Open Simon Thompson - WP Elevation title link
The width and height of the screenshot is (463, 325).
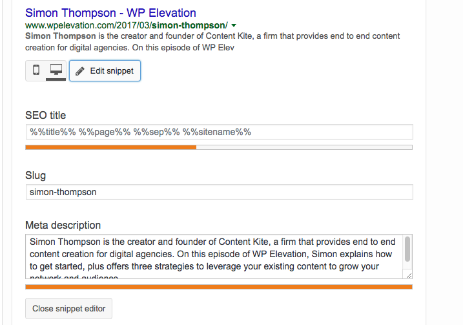(110, 13)
